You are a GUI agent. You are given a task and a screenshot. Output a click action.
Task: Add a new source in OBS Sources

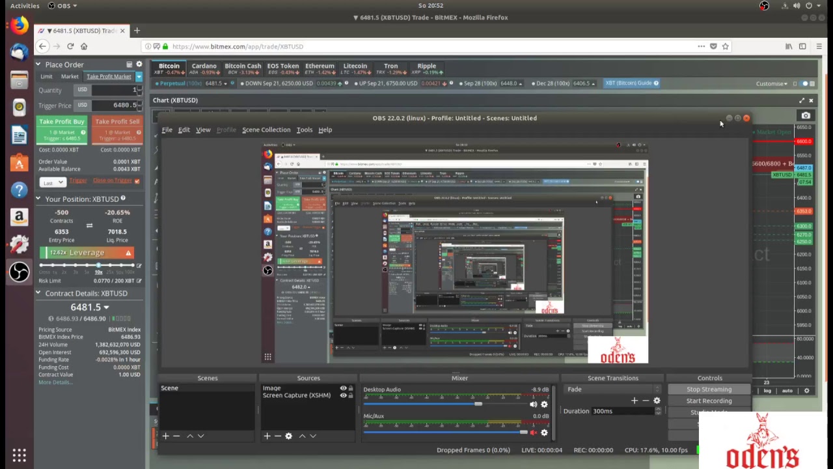[267, 436]
